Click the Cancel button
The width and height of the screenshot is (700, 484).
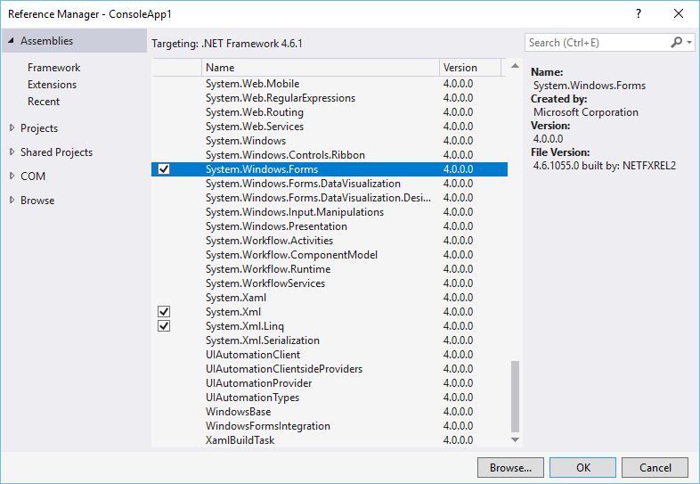point(655,467)
